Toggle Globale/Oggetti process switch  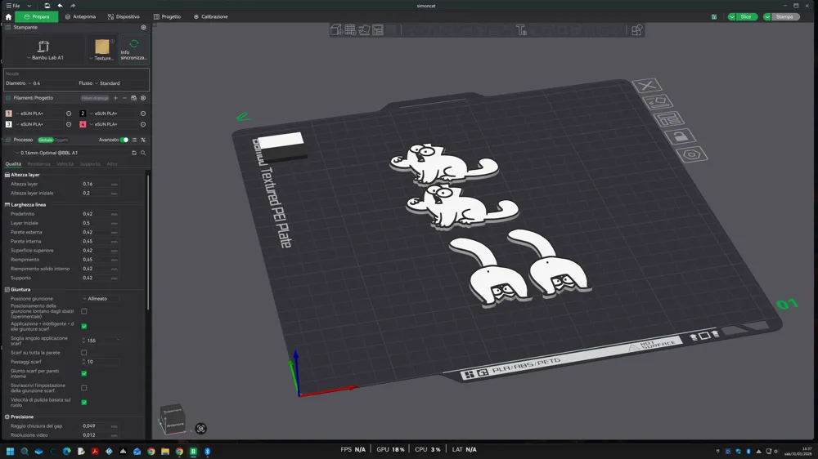click(52, 140)
